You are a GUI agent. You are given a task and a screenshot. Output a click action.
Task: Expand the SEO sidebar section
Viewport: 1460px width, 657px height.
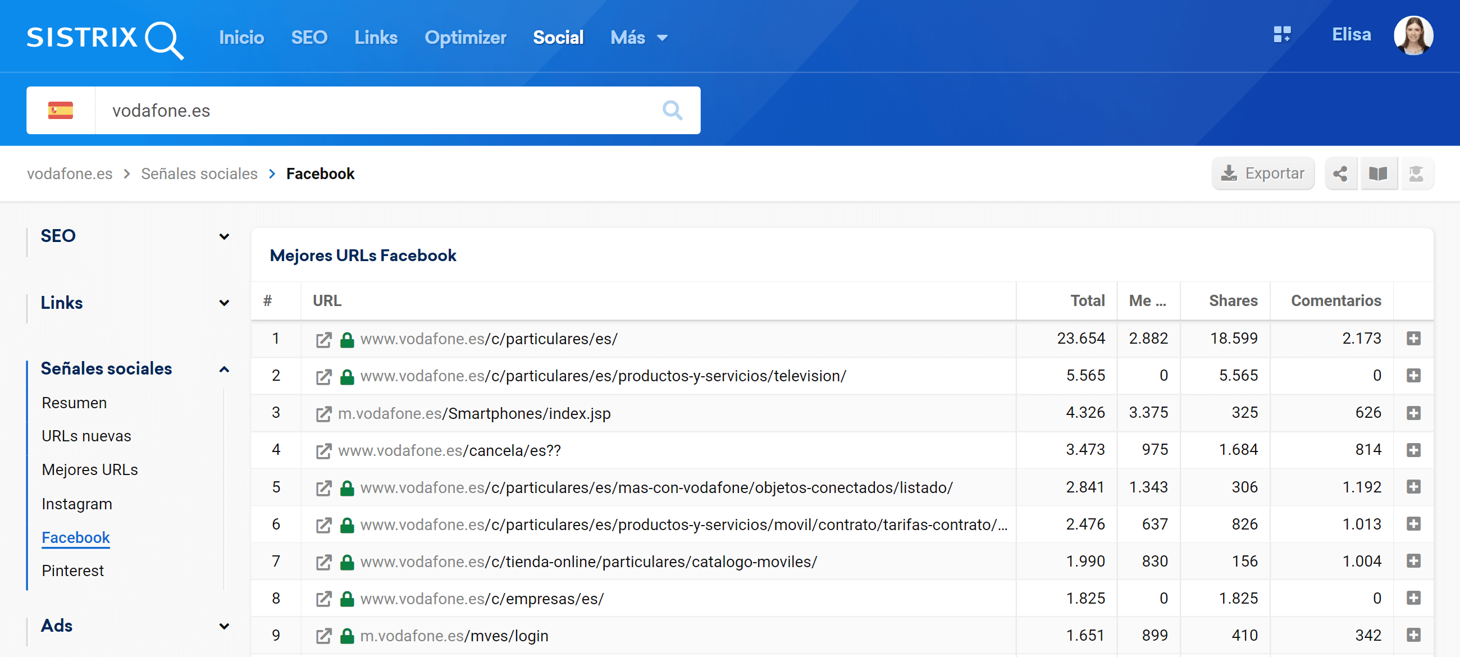(x=224, y=236)
